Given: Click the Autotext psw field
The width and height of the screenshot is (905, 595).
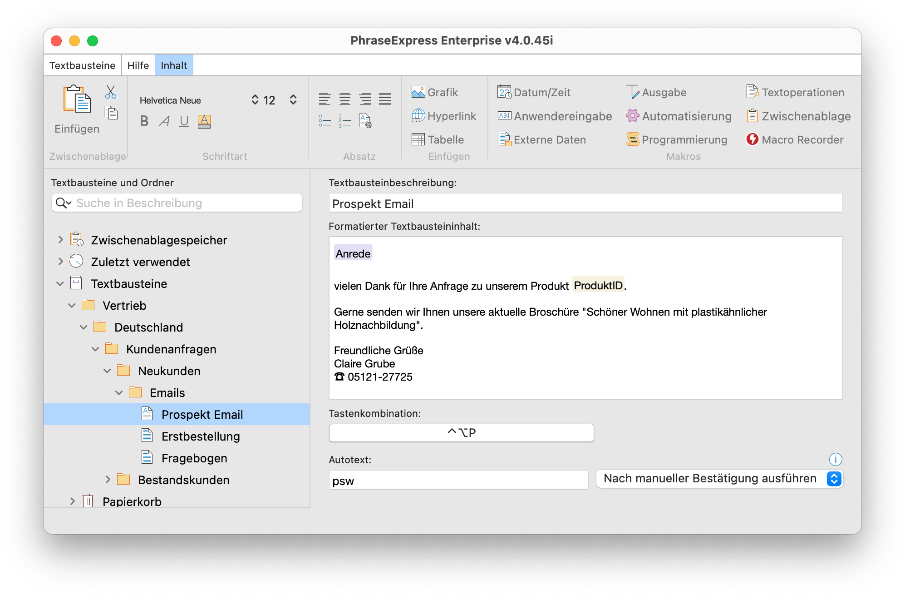Looking at the screenshot, I should (458, 480).
